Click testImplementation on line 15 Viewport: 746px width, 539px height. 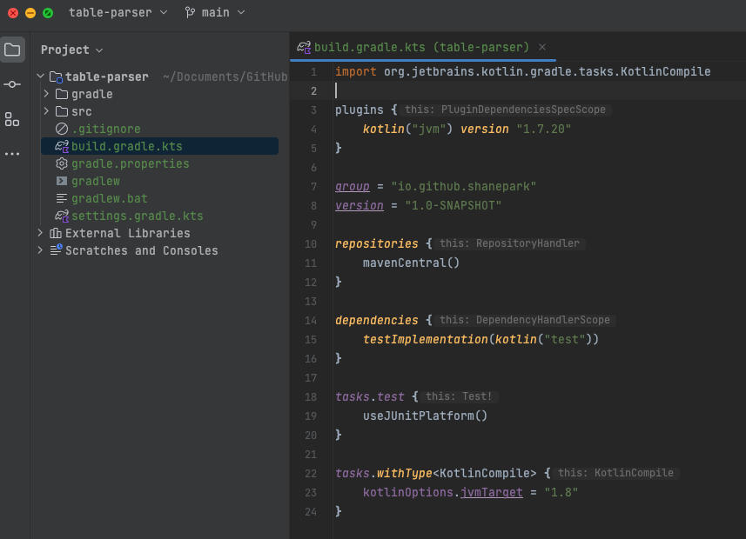tap(426, 339)
